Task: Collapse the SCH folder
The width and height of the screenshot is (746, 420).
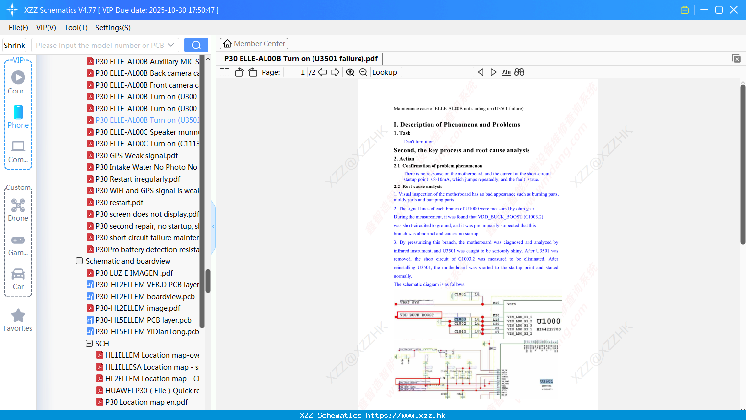Action: [x=89, y=344]
